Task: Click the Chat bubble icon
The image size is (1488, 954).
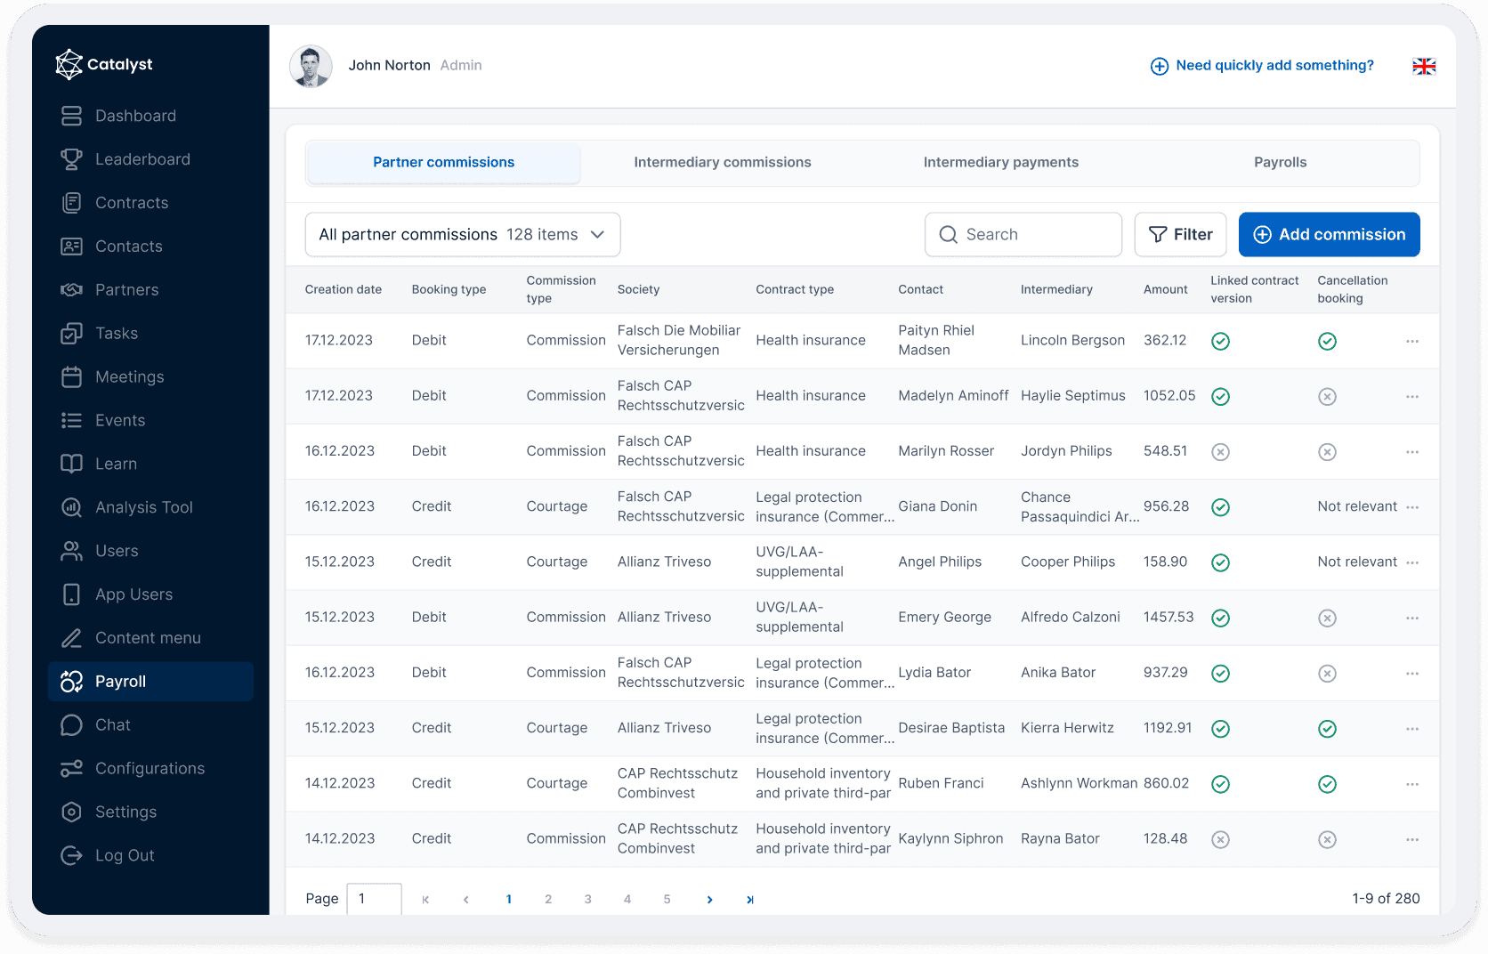Action: [x=71, y=725]
